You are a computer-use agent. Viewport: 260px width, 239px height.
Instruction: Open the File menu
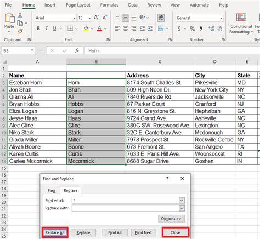8,5
